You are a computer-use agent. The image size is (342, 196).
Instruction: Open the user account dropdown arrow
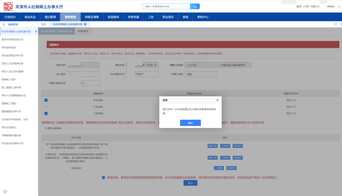tap(339, 6)
